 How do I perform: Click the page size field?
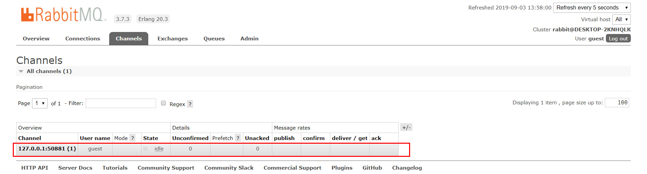[x=617, y=103]
